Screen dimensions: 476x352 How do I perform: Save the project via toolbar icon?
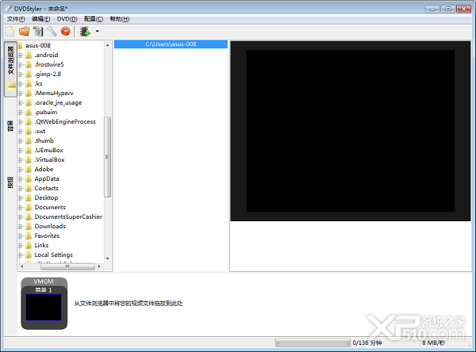(x=38, y=31)
